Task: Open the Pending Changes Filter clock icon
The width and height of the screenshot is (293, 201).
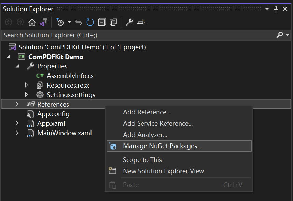Action: [x=60, y=22]
